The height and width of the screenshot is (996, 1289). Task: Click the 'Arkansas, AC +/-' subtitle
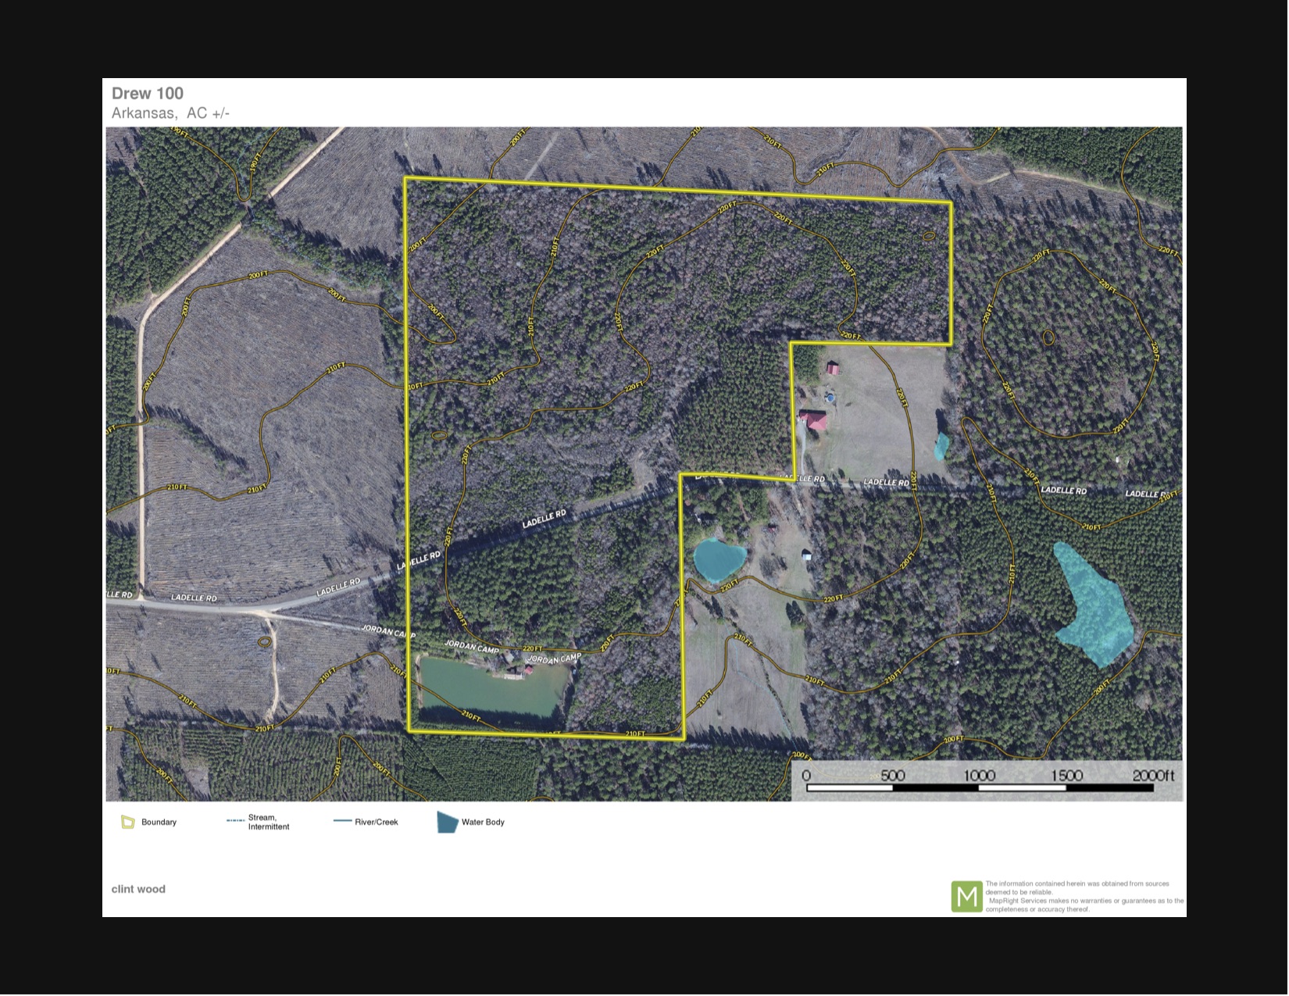coord(170,113)
